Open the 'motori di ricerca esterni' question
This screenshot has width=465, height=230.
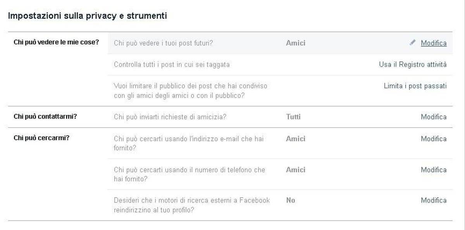[x=192, y=205]
